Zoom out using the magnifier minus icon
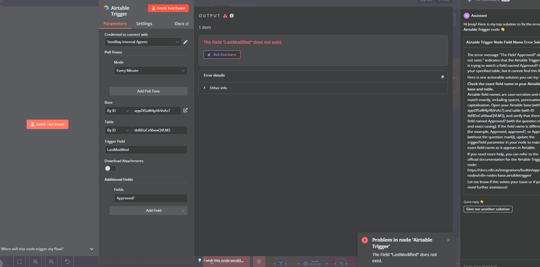 point(51,262)
